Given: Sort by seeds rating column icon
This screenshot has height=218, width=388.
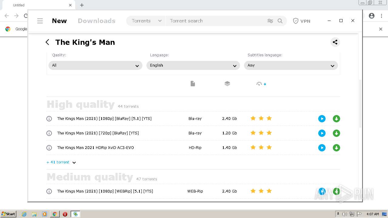Looking at the screenshot, I should pyautogui.click(x=261, y=84).
